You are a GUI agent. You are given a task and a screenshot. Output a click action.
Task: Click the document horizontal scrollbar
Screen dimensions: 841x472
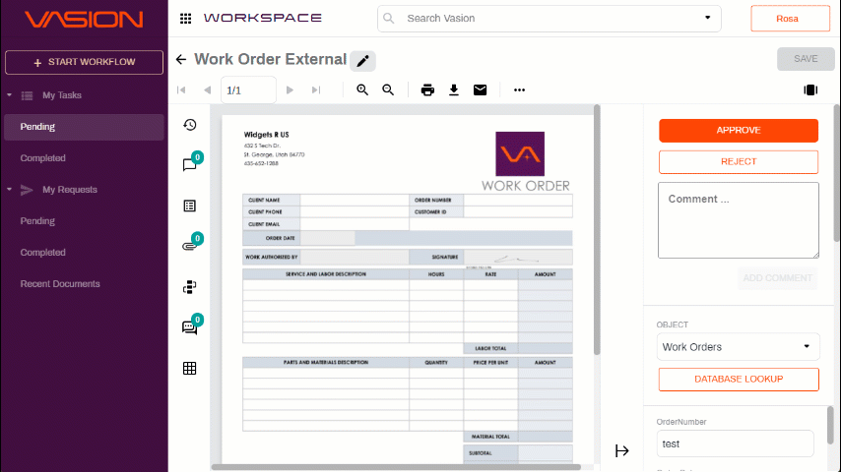click(x=396, y=467)
